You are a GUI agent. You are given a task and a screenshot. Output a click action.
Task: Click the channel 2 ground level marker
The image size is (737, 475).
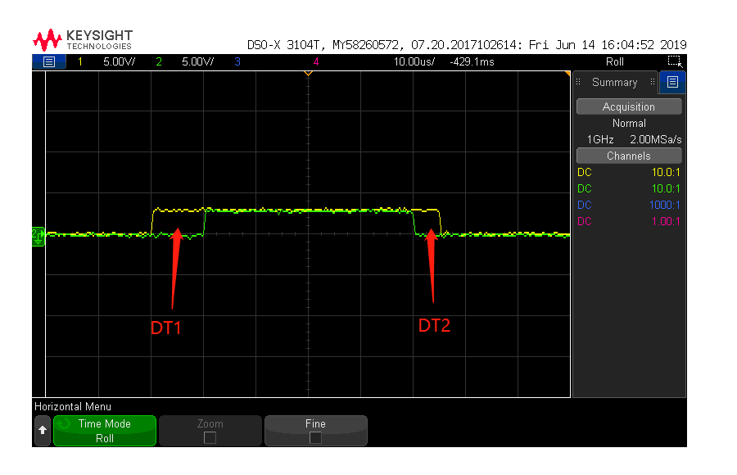point(38,236)
